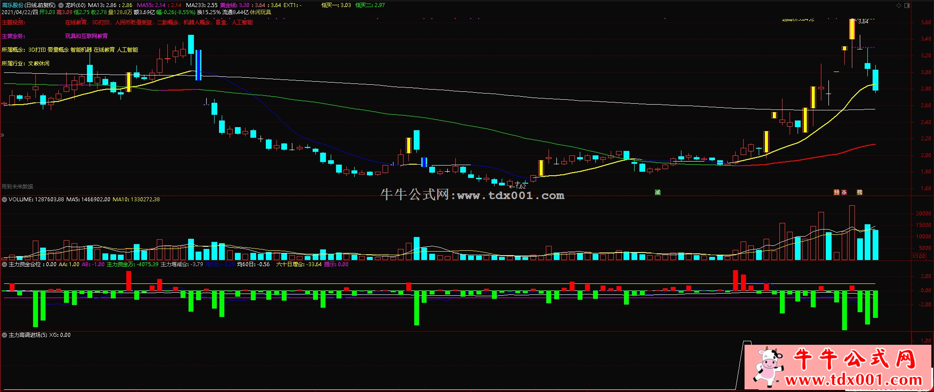The image size is (934, 392).
Task: Click the 提示: 0.00 value
Action: coord(336,264)
